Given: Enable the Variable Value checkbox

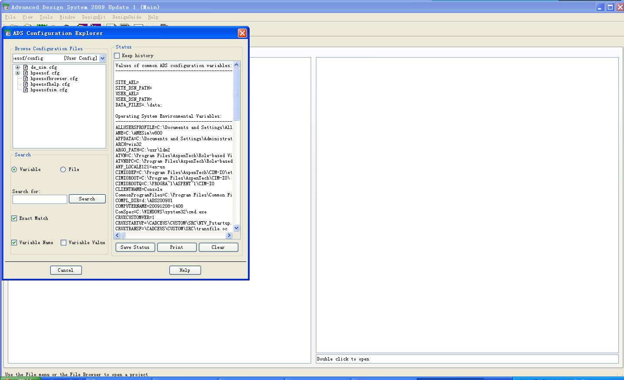Looking at the screenshot, I should pyautogui.click(x=63, y=243).
